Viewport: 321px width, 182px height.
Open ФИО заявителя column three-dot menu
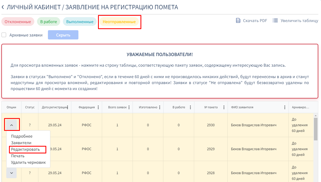coord(285,107)
